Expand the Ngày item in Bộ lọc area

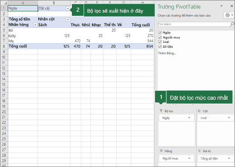[x=189, y=118]
